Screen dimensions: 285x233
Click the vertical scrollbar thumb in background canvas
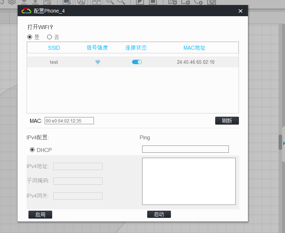280,142
